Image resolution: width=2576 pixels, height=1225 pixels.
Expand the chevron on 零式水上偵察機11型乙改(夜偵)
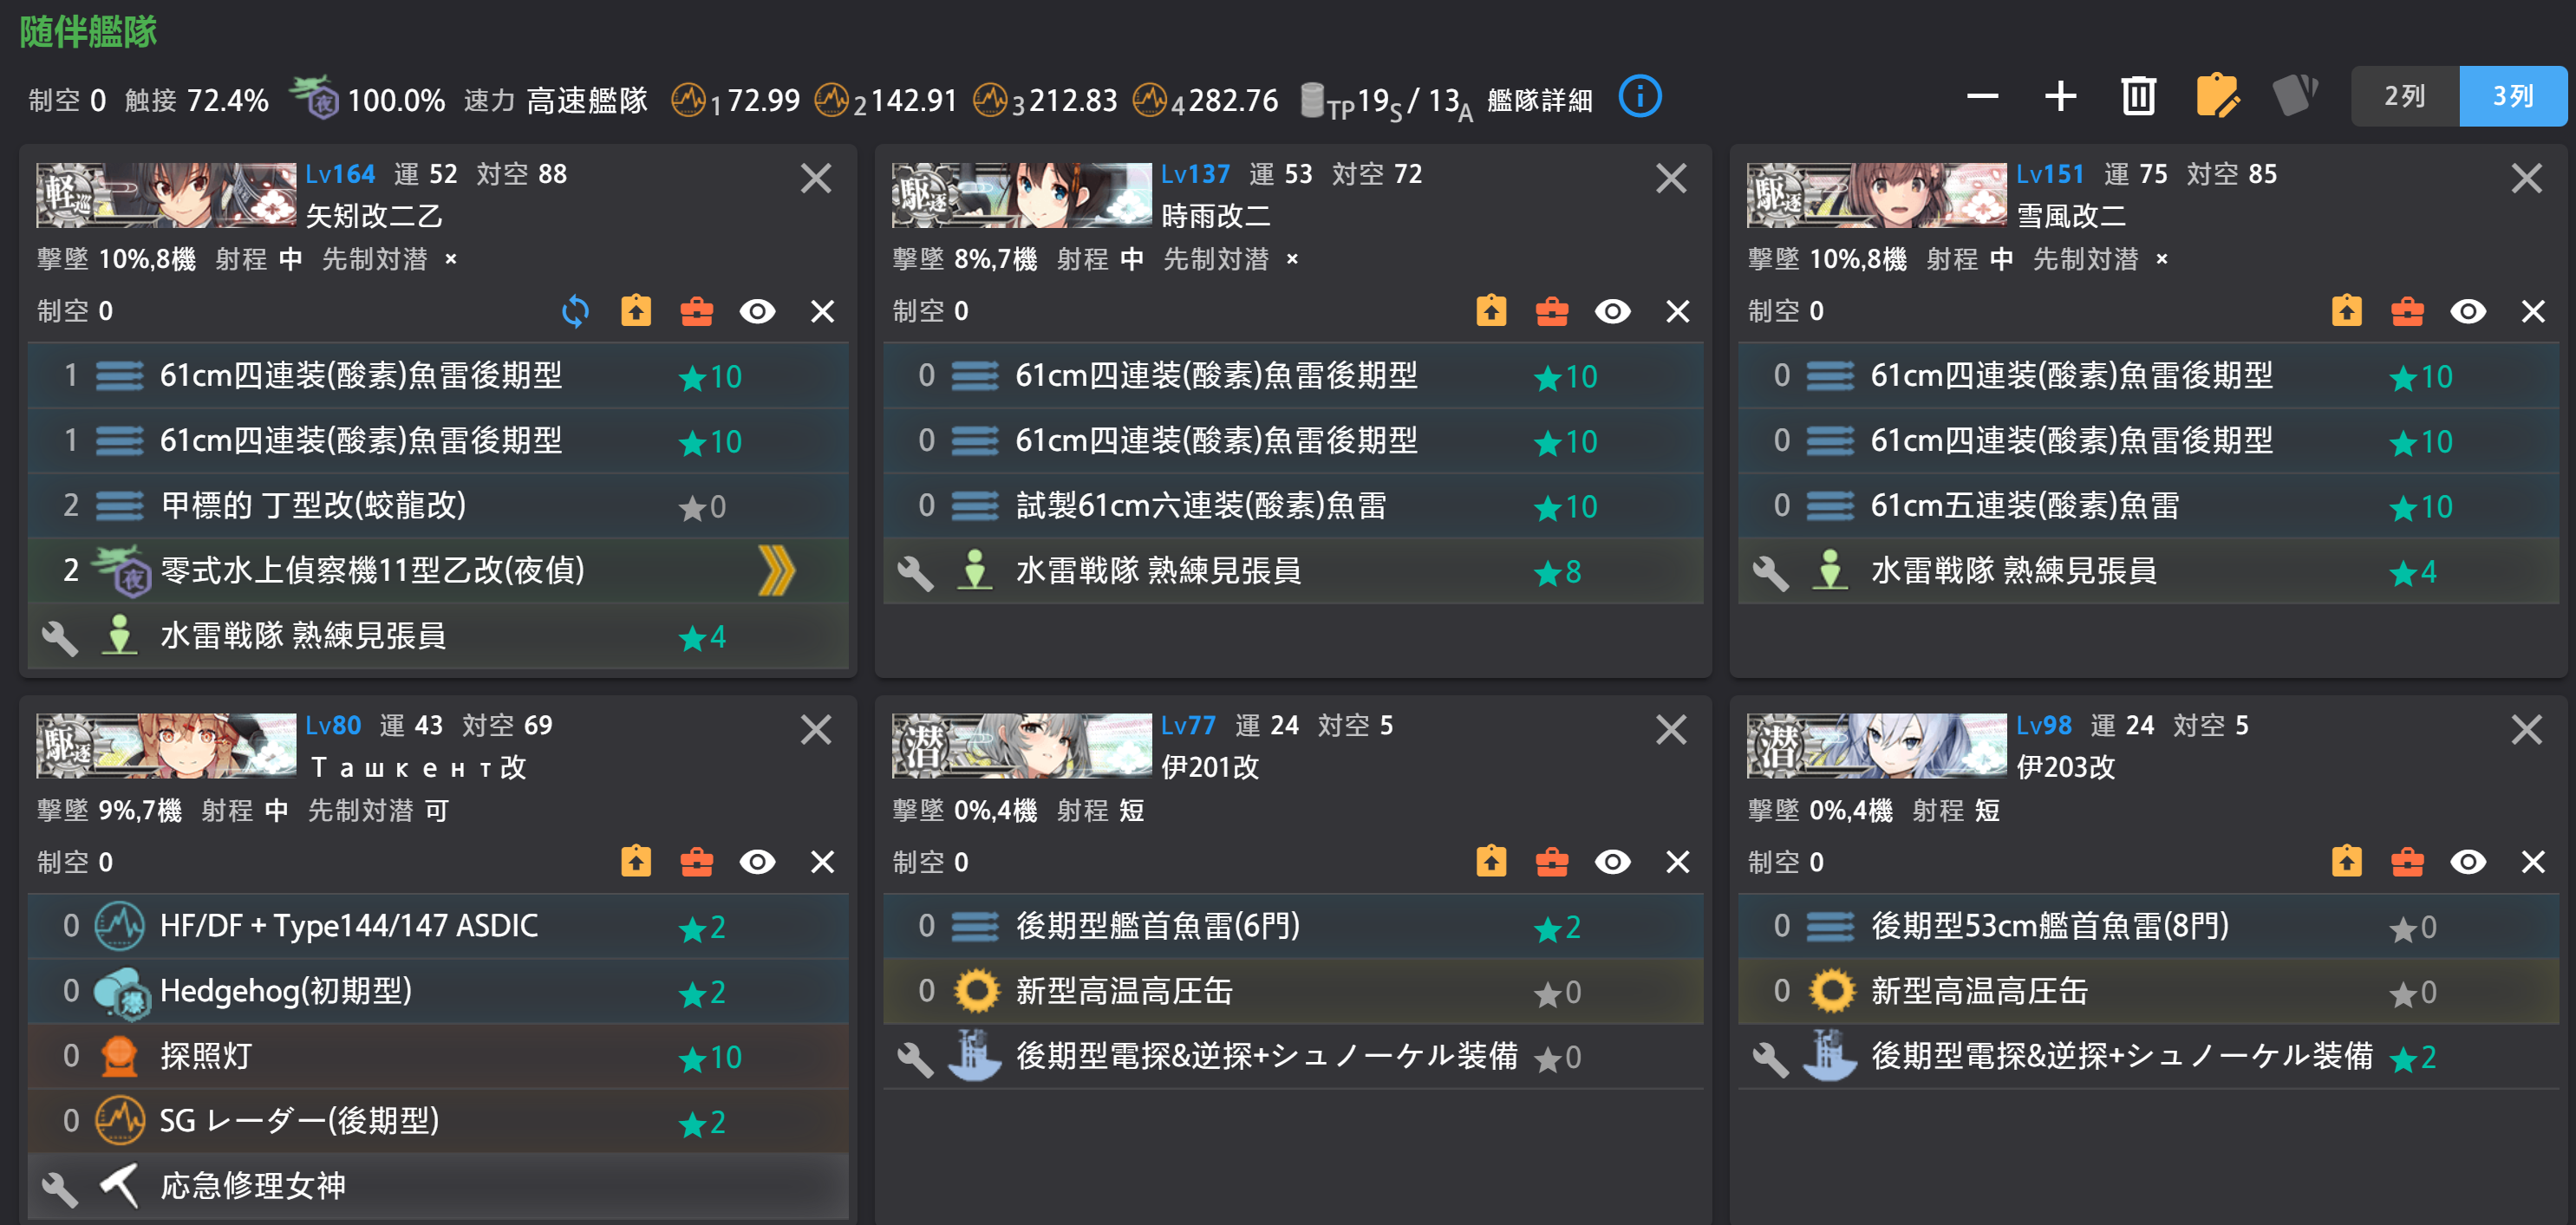(774, 570)
